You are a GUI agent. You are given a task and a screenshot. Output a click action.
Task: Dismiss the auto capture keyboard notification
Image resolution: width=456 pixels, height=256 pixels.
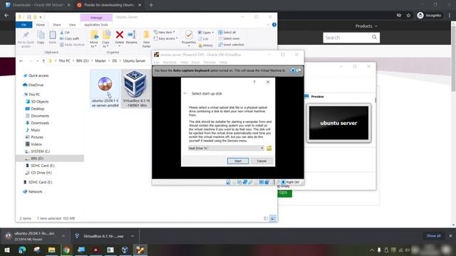click(293, 70)
